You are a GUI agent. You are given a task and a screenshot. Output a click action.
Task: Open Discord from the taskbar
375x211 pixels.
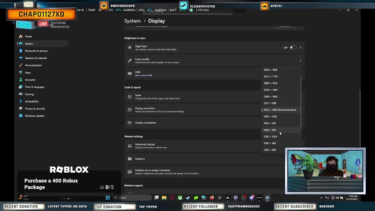tap(252, 198)
